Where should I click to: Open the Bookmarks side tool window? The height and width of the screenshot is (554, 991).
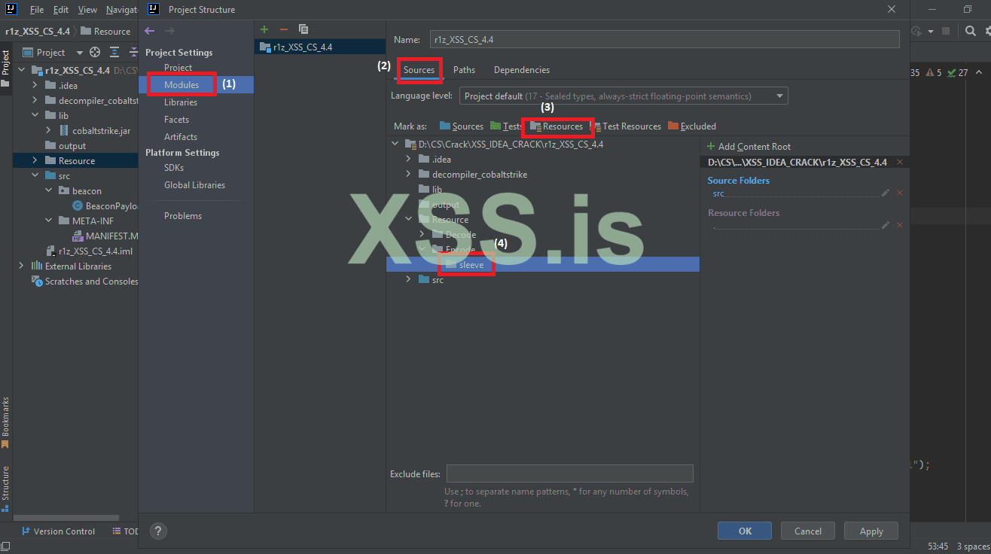[x=5, y=422]
